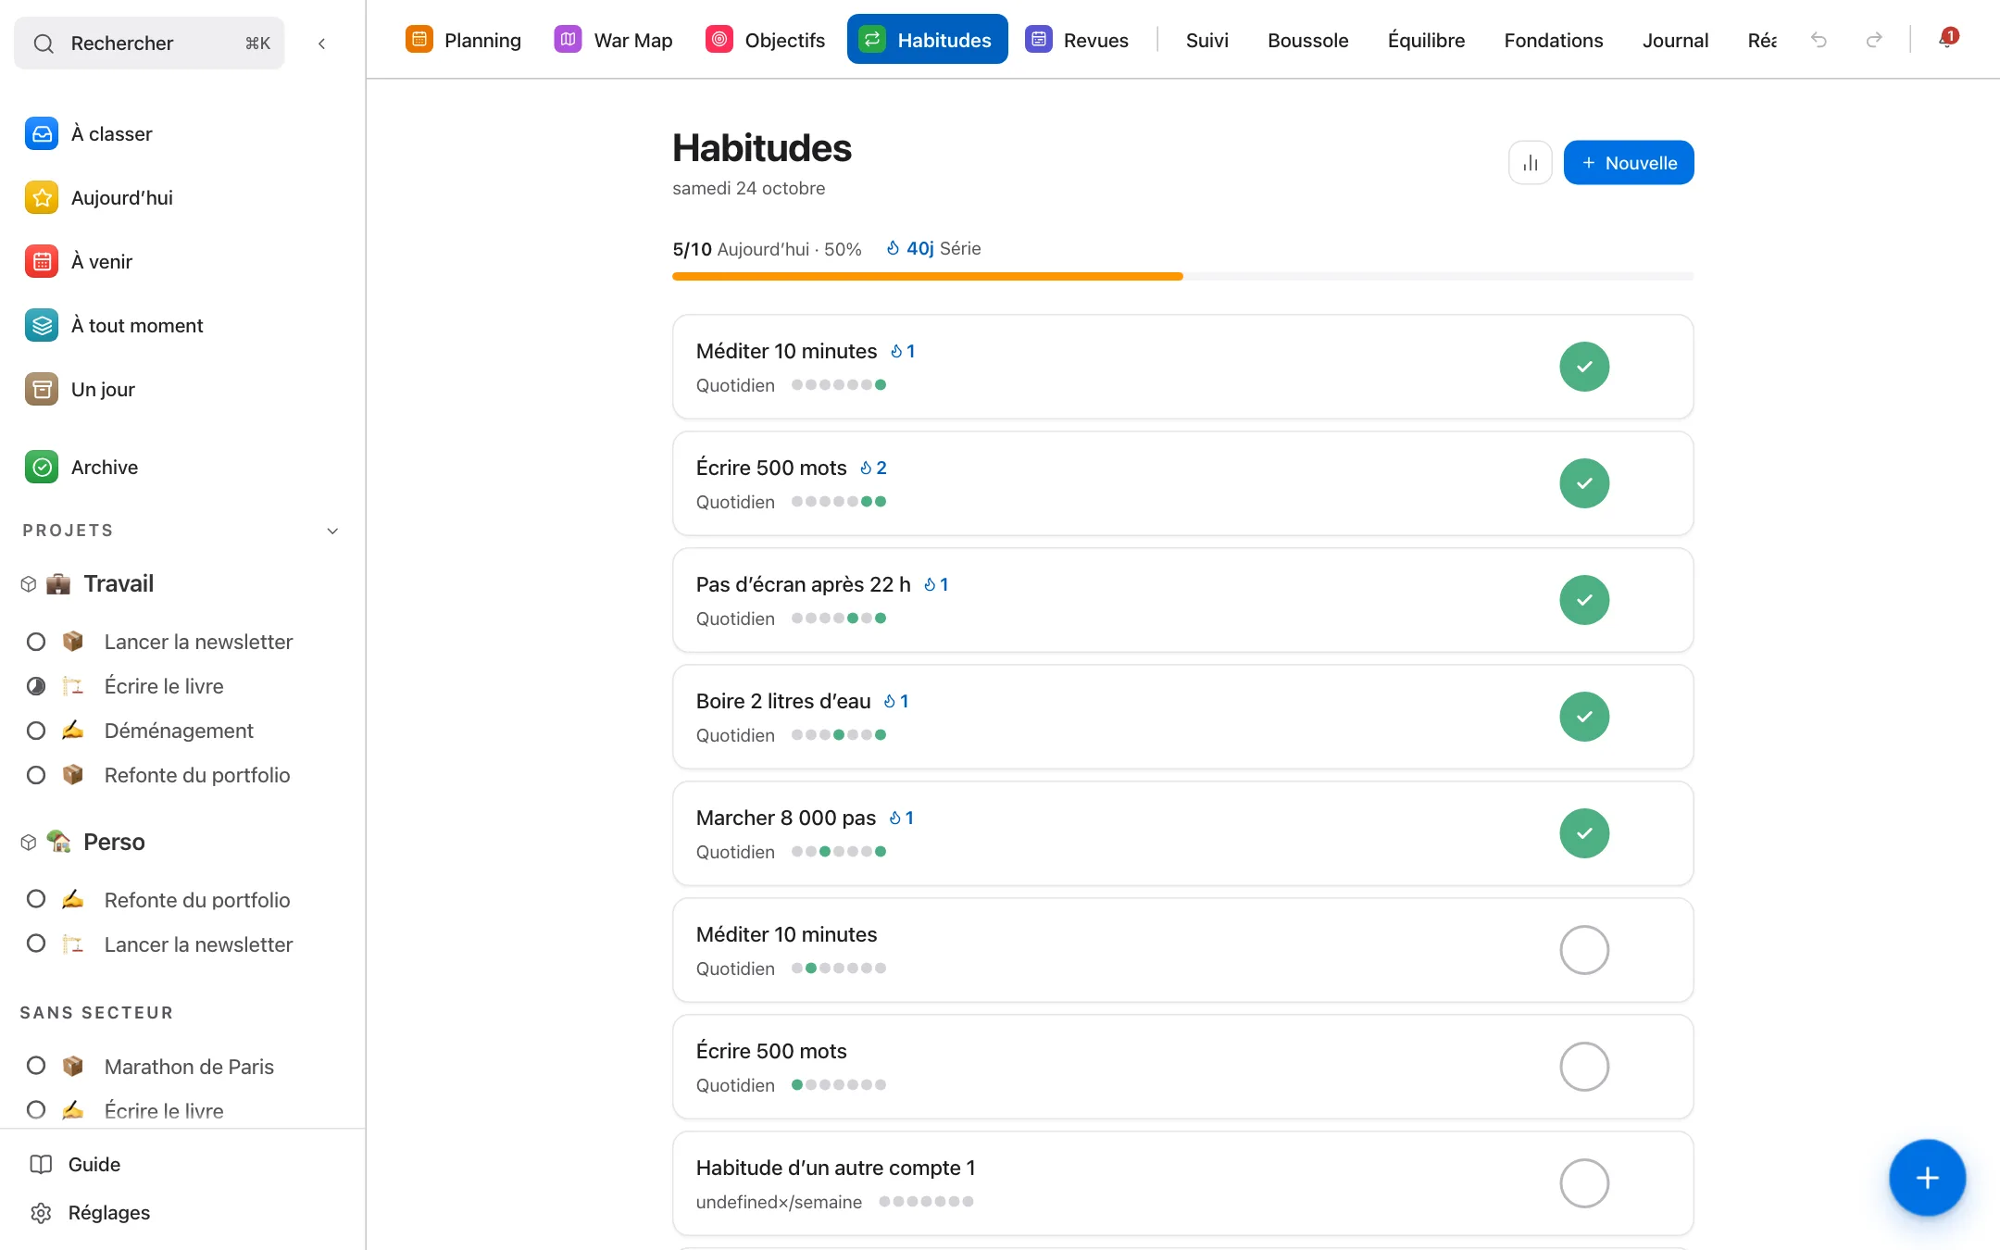Uncheck Pas d'écran après 22 h

click(1584, 600)
